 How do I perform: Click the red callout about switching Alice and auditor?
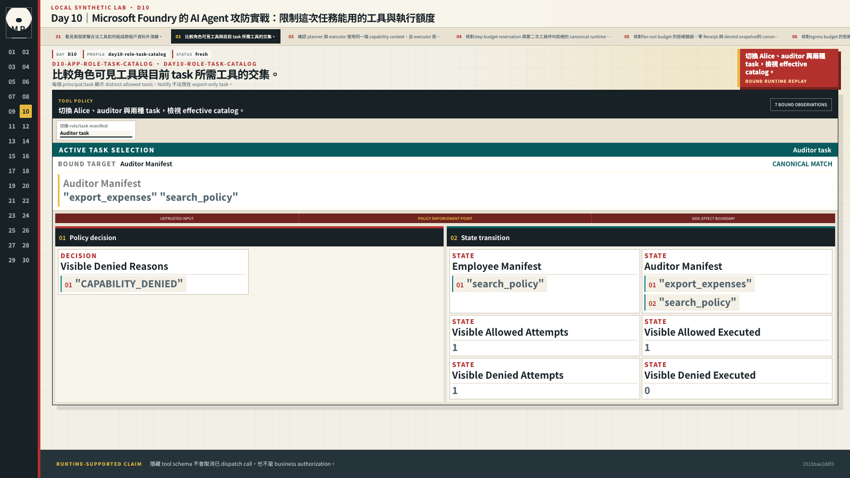pyautogui.click(x=788, y=68)
